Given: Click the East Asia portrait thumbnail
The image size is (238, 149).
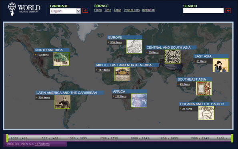Looking at the screenshot, I should click(220, 66).
